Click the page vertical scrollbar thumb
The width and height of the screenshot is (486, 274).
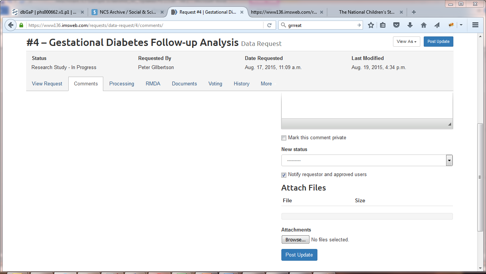tap(480, 176)
